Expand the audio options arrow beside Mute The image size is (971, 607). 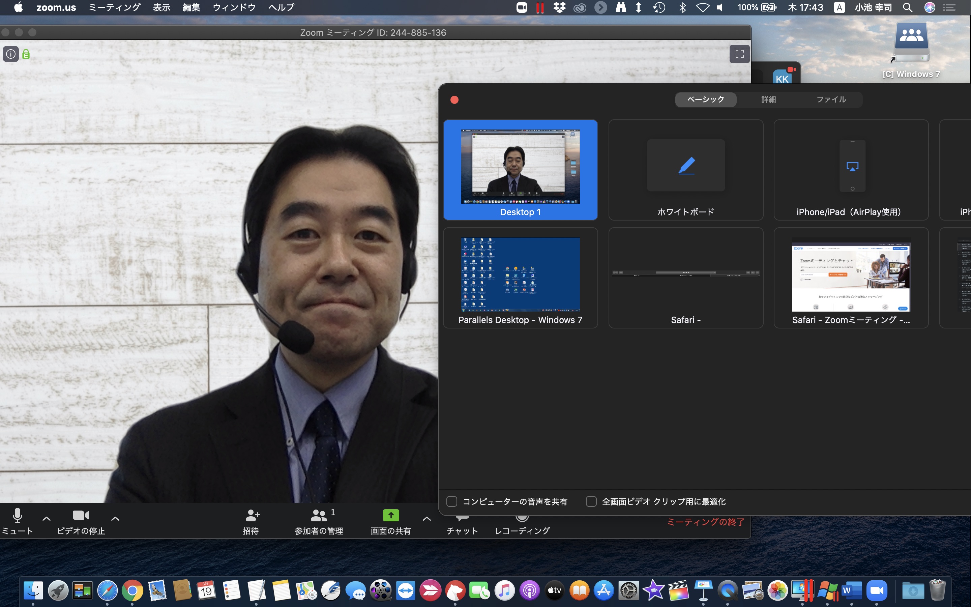click(x=47, y=518)
